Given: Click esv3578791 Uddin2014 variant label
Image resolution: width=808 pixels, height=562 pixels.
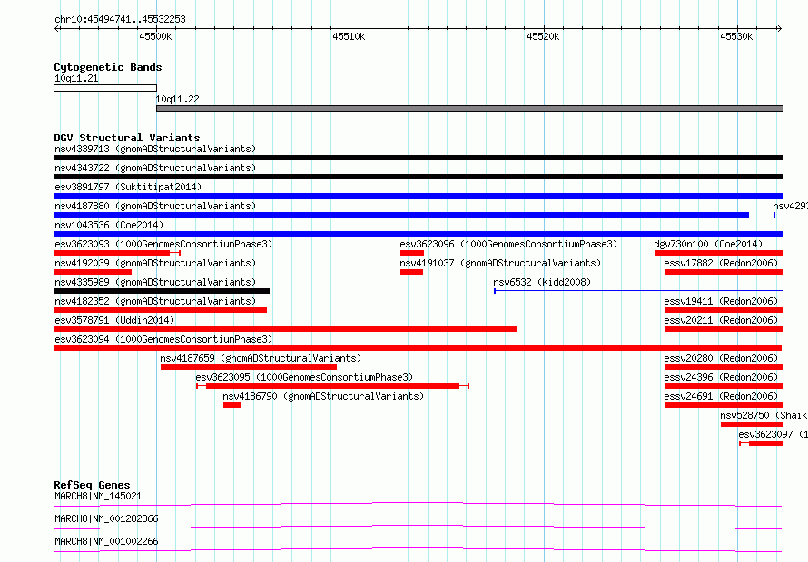Looking at the screenshot, I should click(x=114, y=320).
